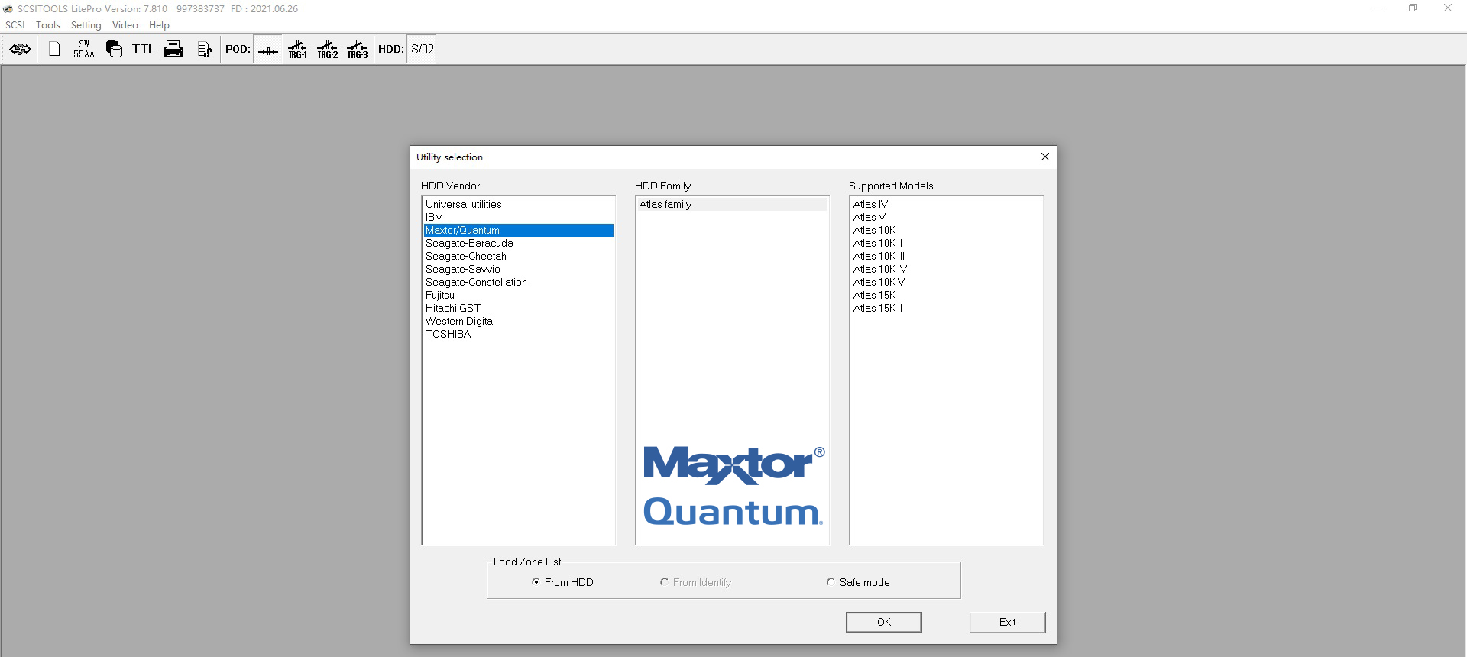Image resolution: width=1467 pixels, height=657 pixels.
Task: Click the printer icon in toolbar
Action: coord(173,50)
